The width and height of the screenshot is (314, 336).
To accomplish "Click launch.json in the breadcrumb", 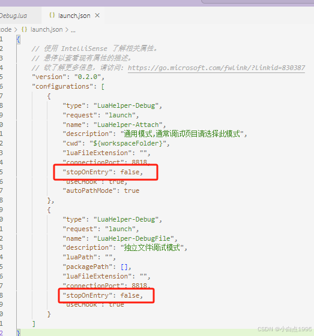I will pos(47,29).
